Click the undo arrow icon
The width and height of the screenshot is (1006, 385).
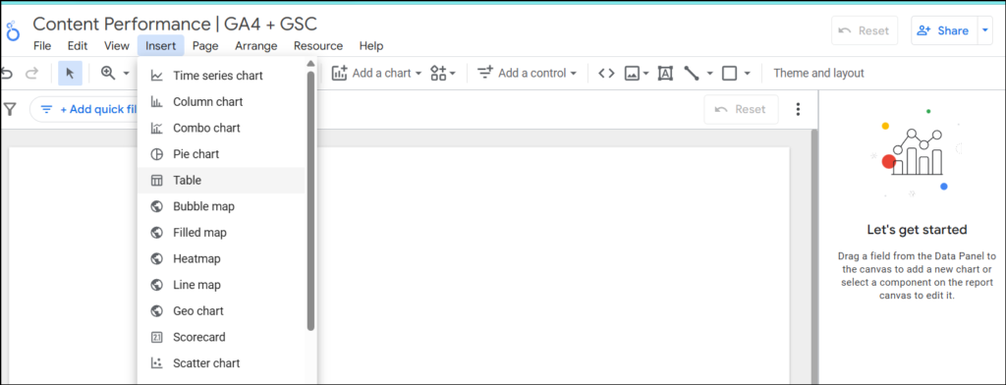click(7, 73)
